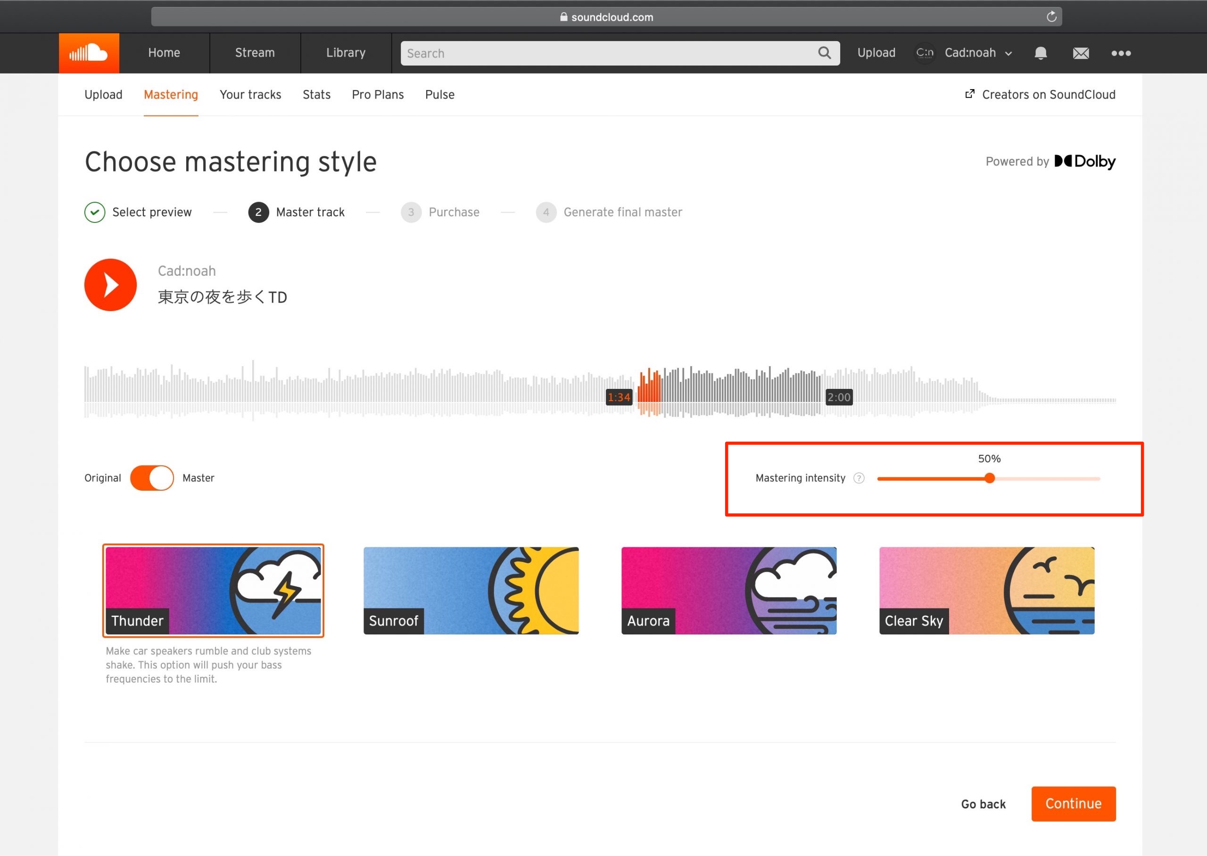The image size is (1207, 856).
Task: Select the Thunder mastering style
Action: 213,590
